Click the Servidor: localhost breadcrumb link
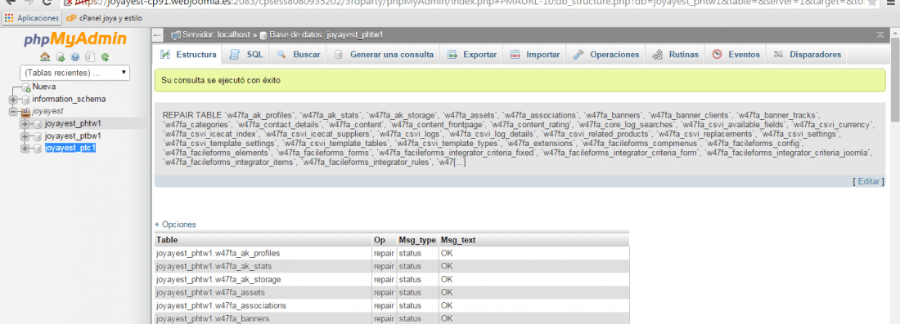The image size is (900, 324). 216,35
